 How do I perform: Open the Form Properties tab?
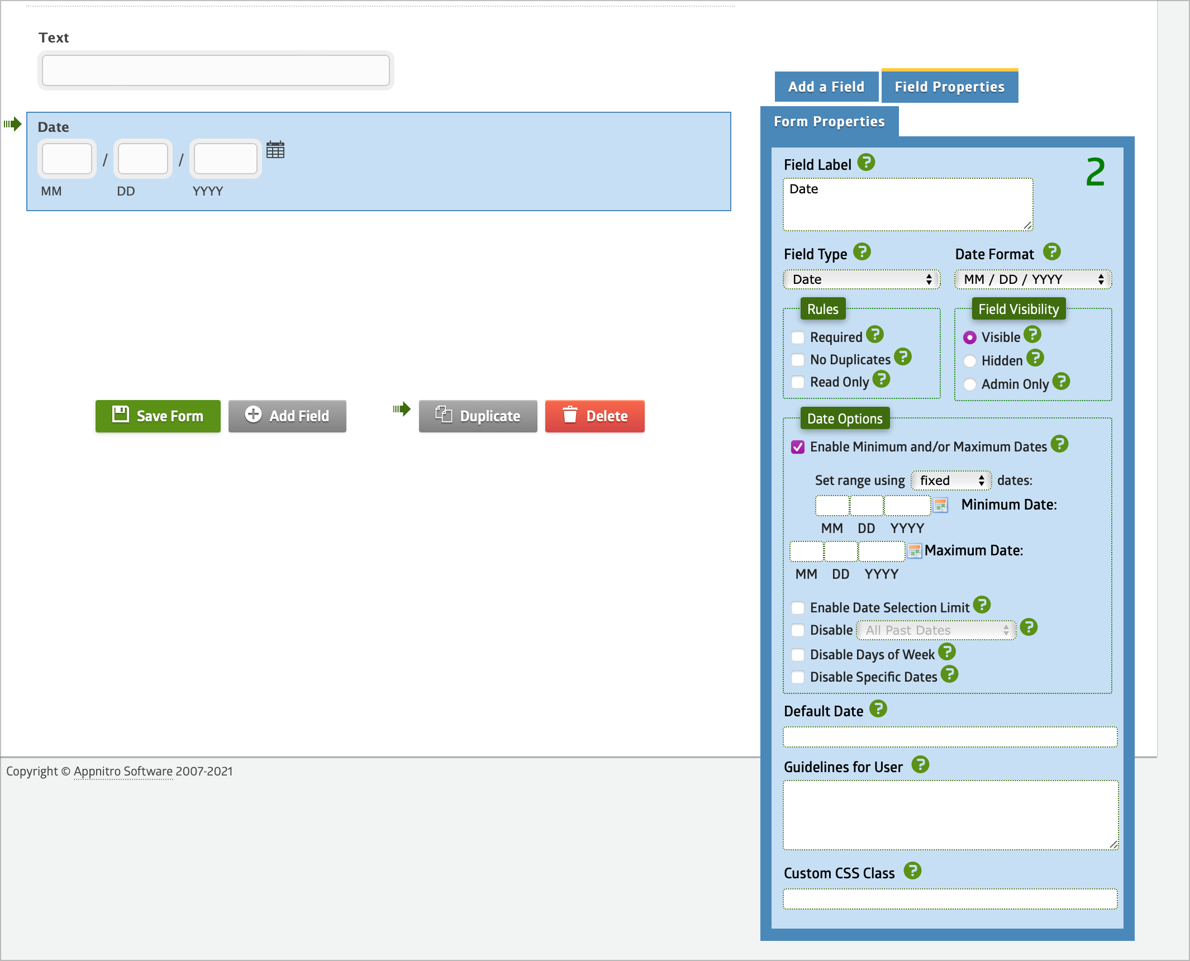coord(829,122)
